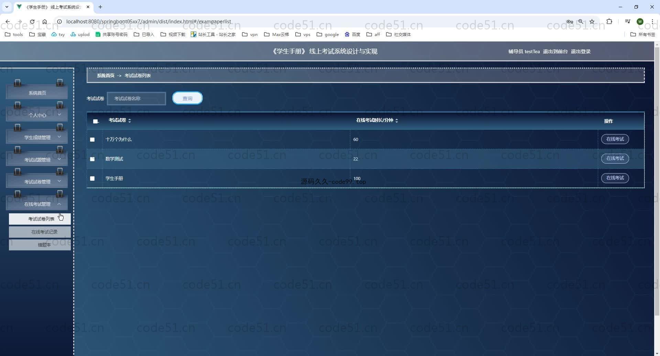Bookmark this page with star icon
Screen dimensions: 660x356
click(592, 21)
